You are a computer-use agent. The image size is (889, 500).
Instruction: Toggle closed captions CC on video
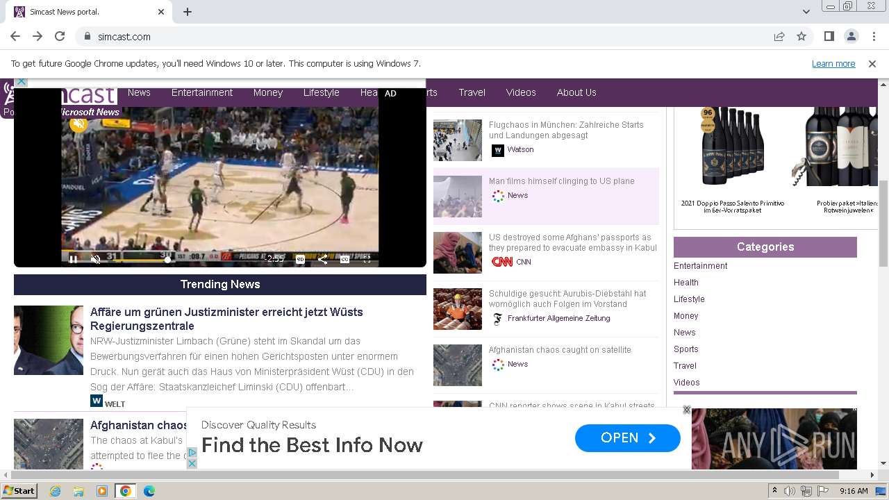(344, 259)
